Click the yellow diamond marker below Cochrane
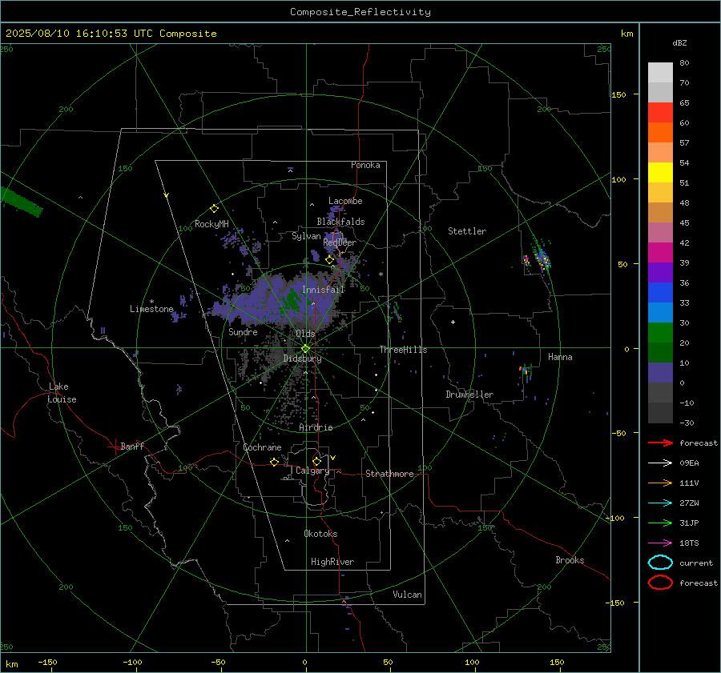This screenshot has height=673, width=721. coord(274,462)
